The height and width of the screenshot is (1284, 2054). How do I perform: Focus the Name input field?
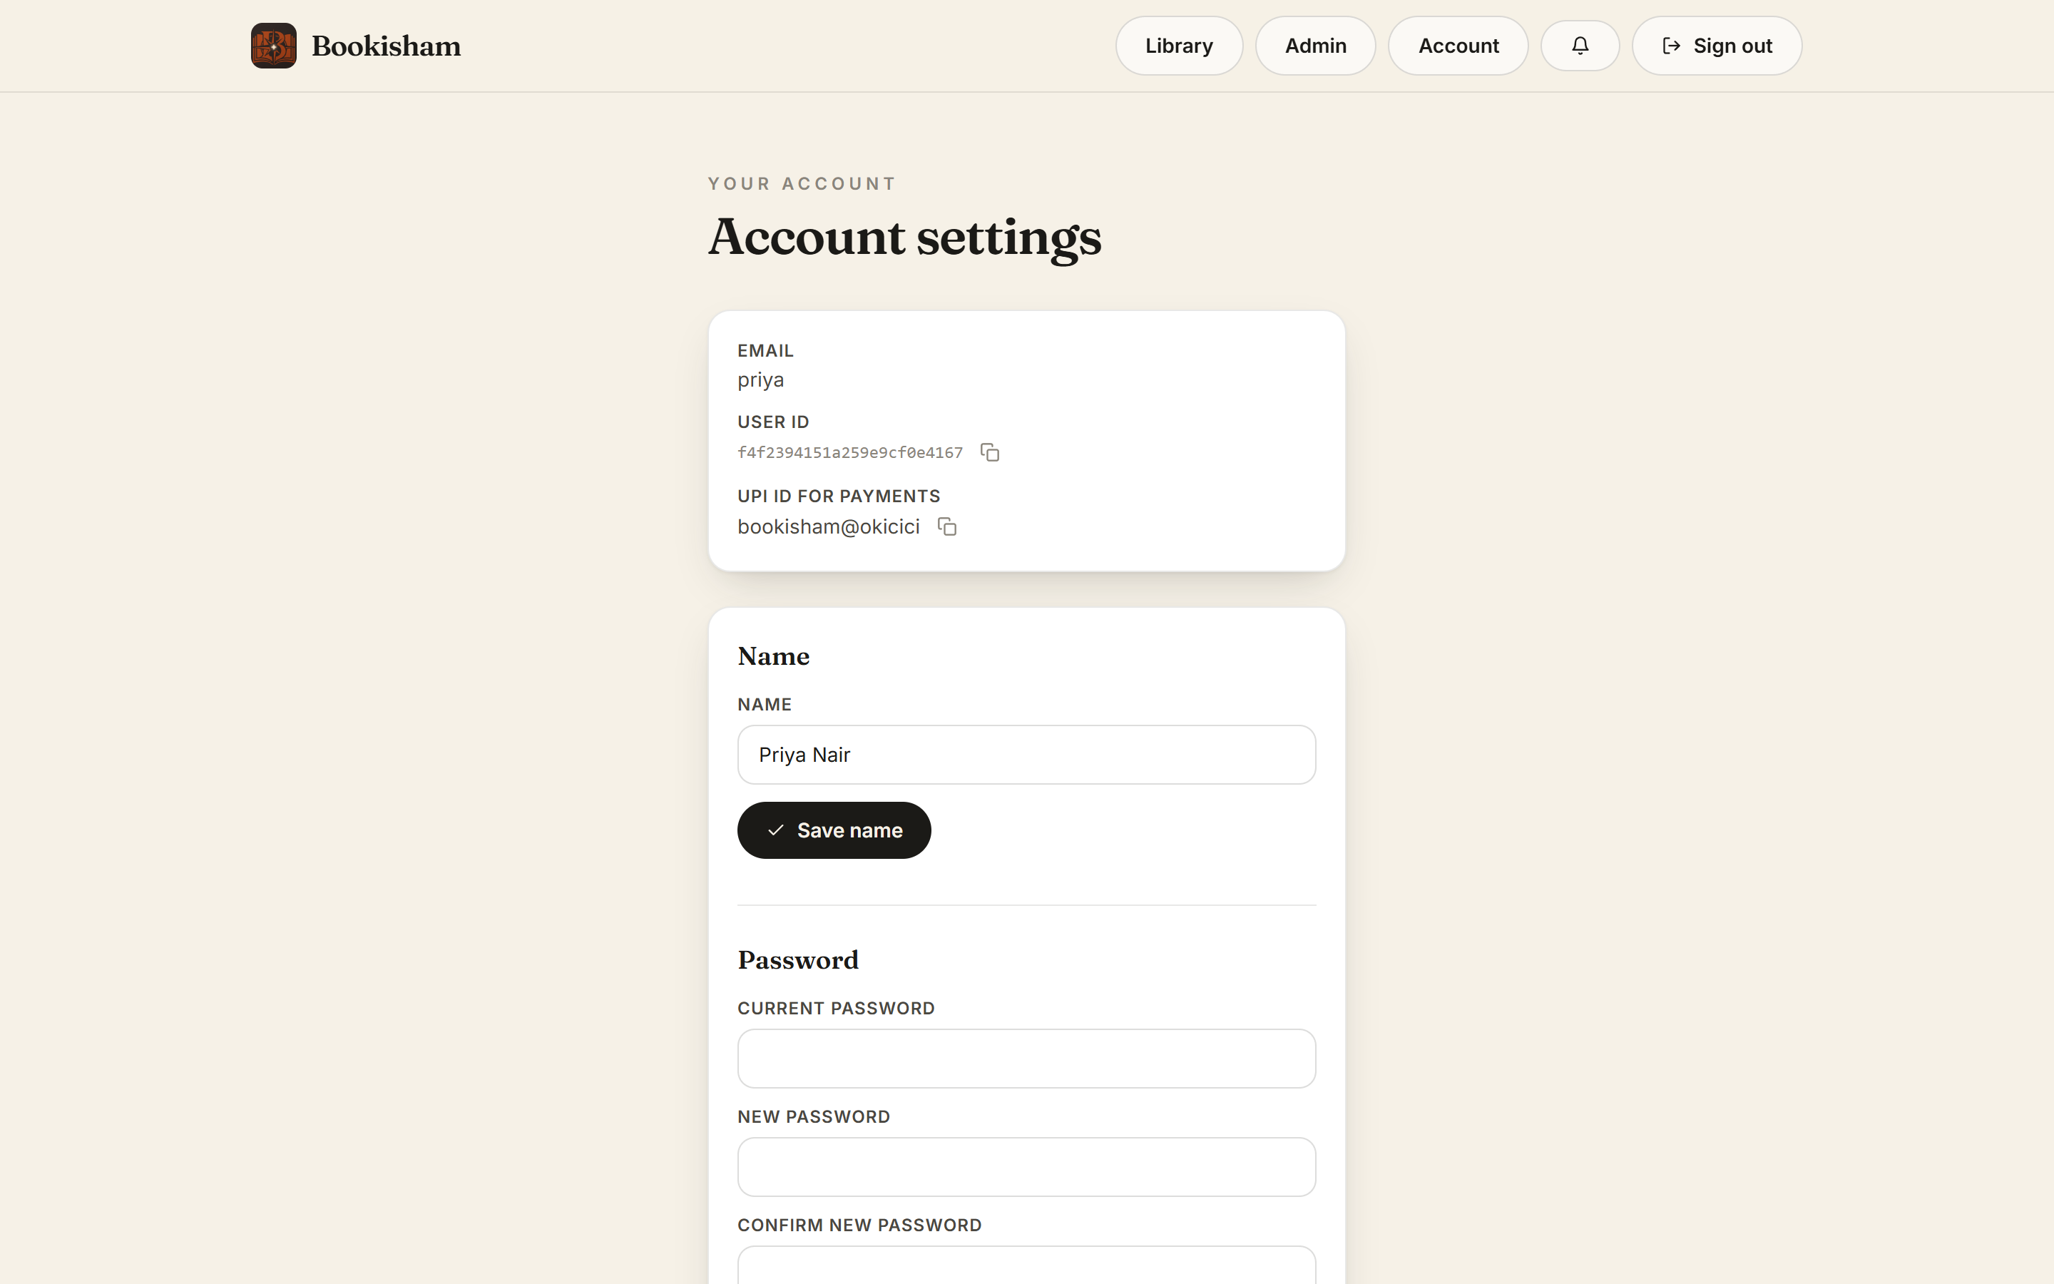(x=1026, y=755)
